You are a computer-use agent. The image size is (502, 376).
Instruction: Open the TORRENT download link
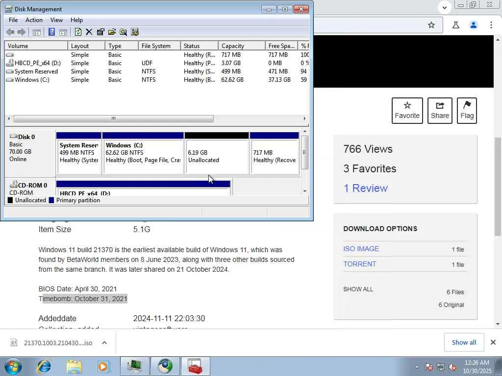(x=359, y=264)
